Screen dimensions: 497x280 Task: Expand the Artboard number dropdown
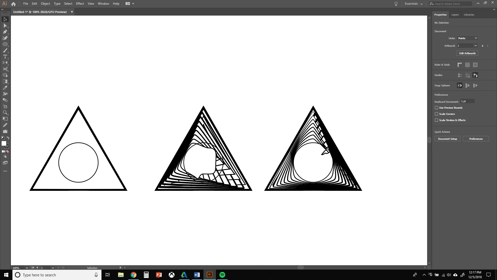(x=475, y=46)
